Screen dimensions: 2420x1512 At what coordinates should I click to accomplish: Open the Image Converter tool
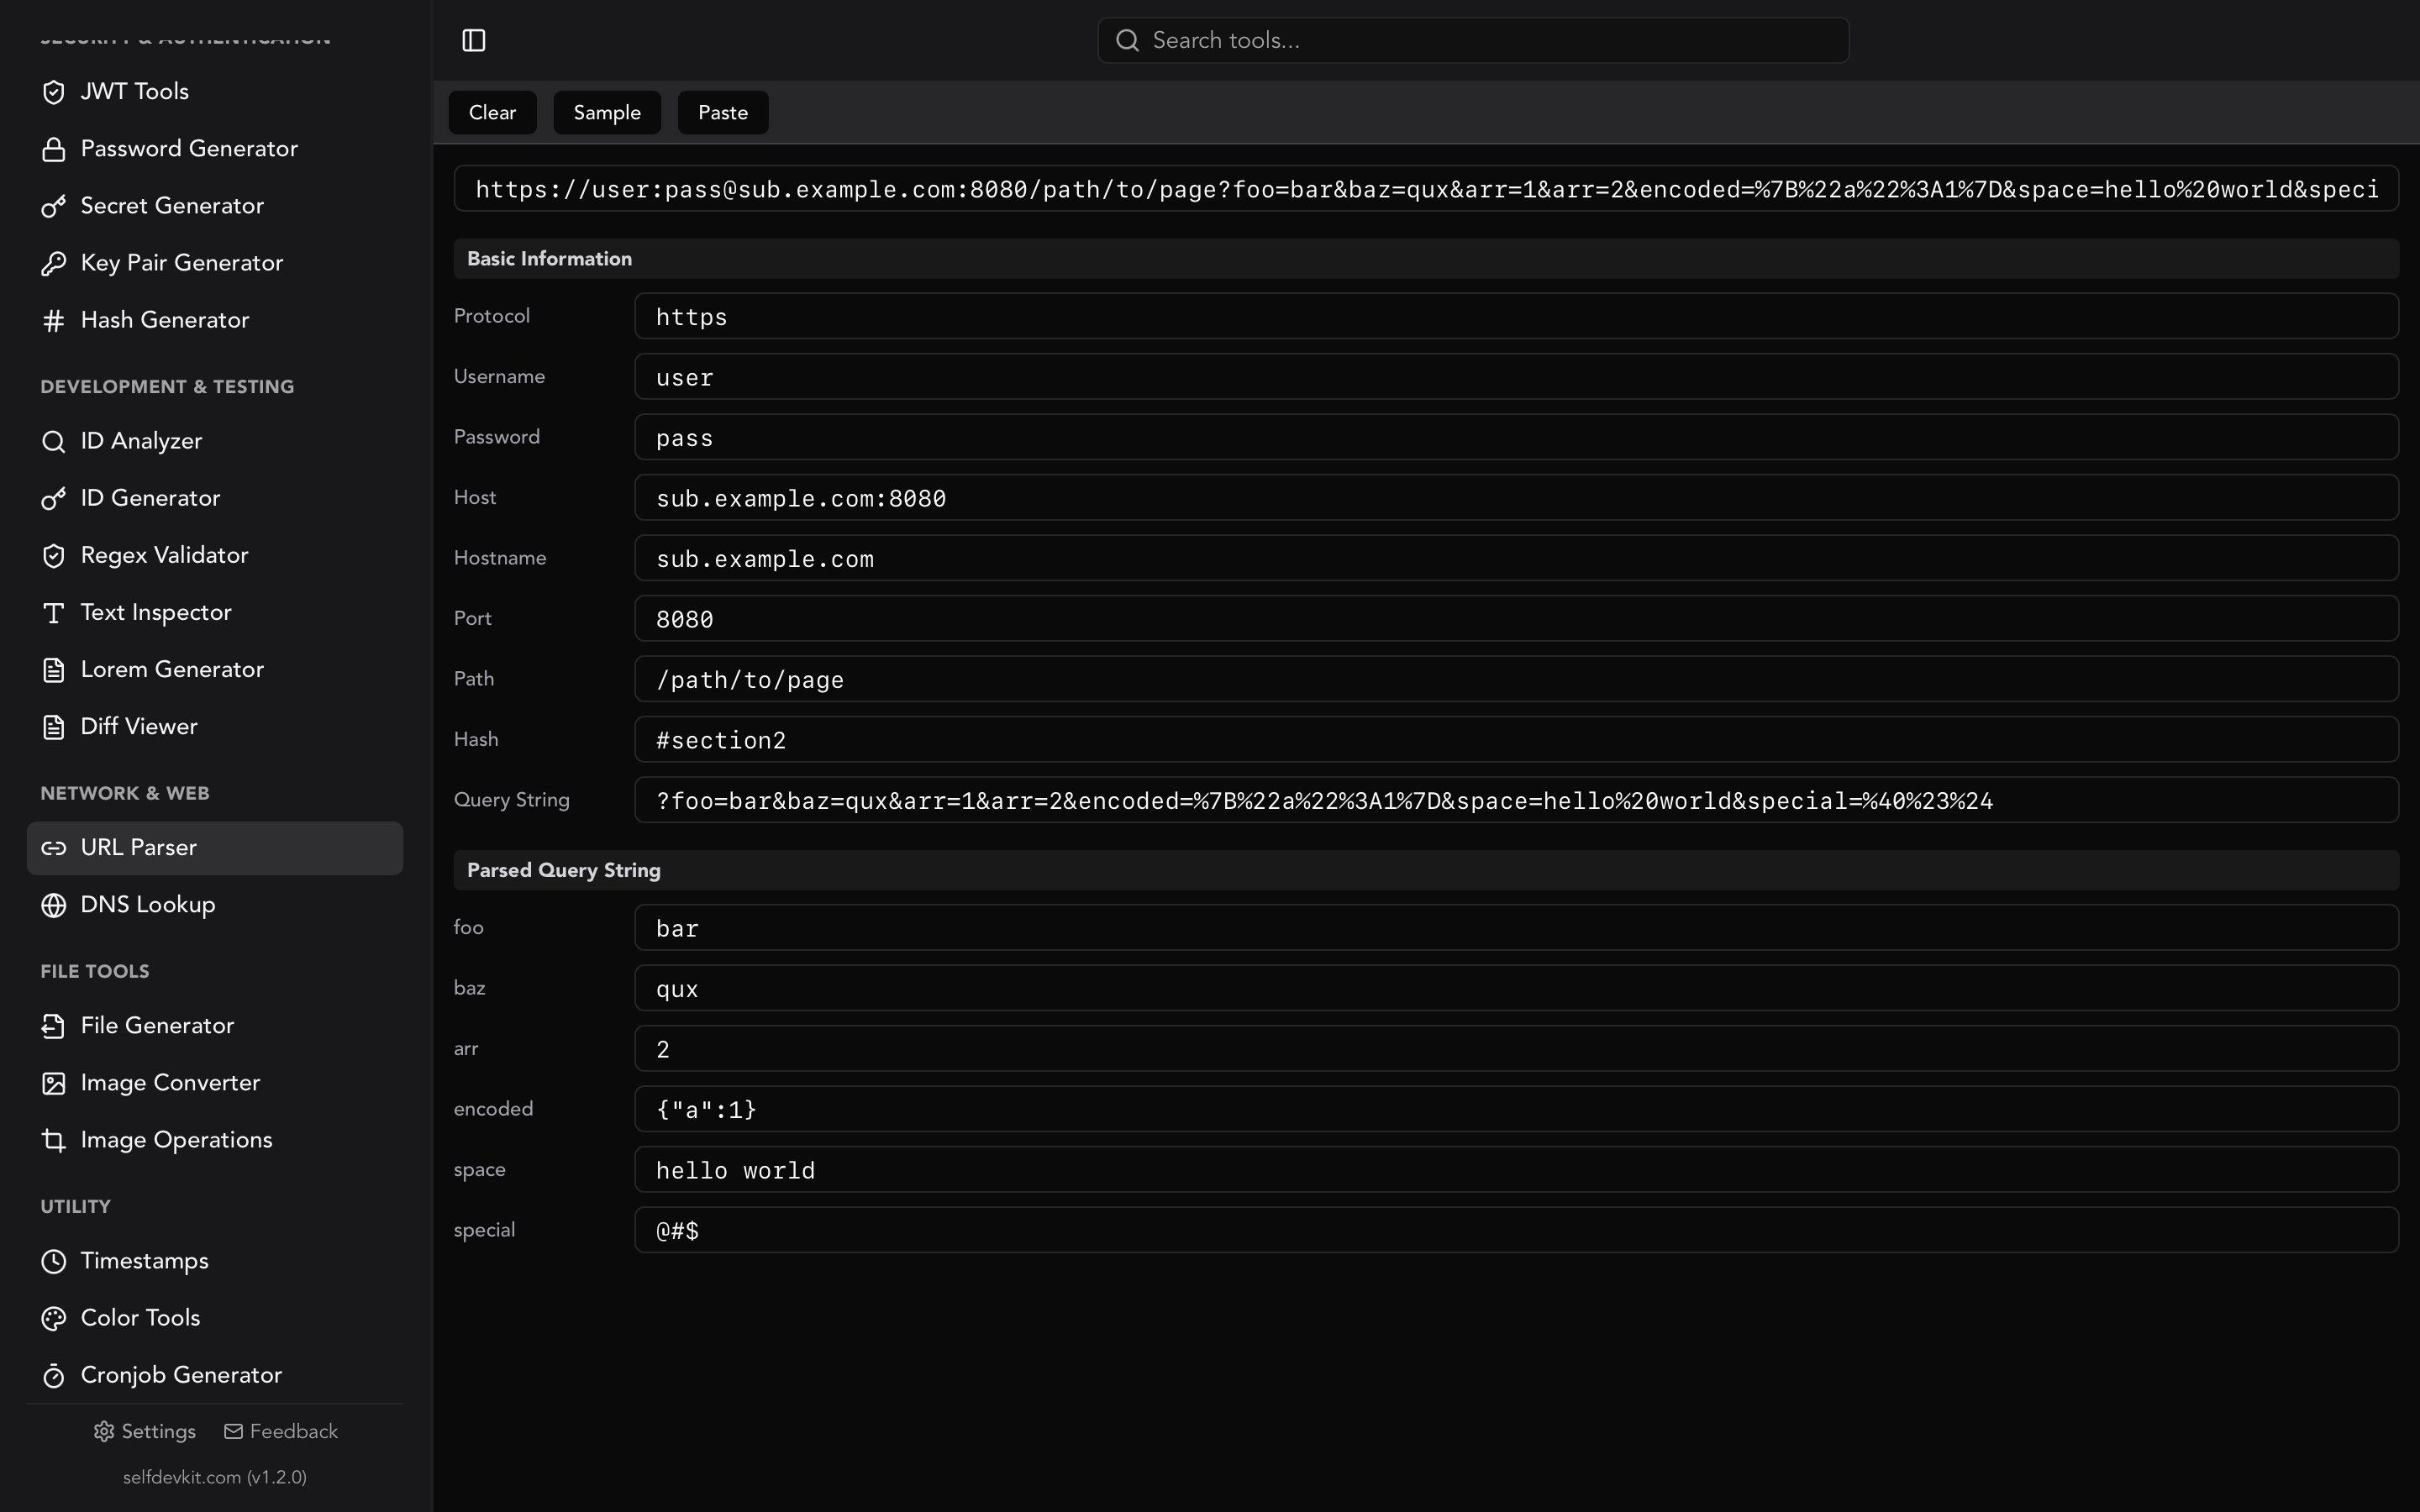click(x=170, y=1082)
